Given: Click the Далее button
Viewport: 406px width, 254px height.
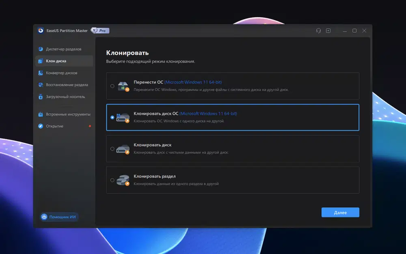Looking at the screenshot, I should pyautogui.click(x=340, y=212).
